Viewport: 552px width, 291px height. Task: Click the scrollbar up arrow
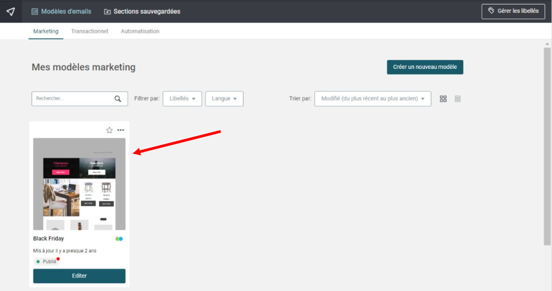pyautogui.click(x=547, y=44)
